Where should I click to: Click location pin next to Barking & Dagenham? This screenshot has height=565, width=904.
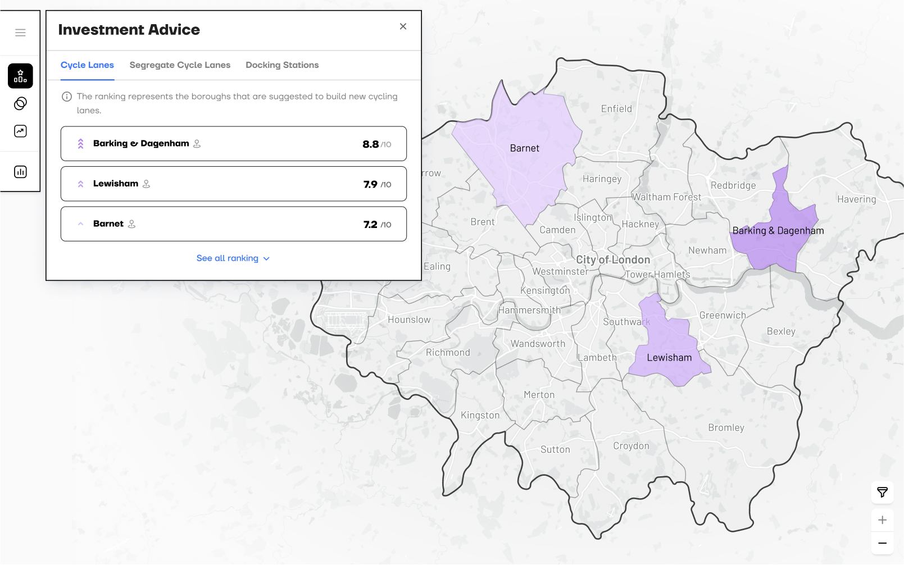coord(197,144)
